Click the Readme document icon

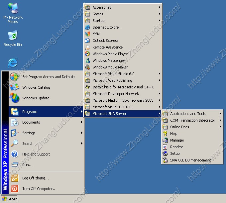[x=165, y=147]
